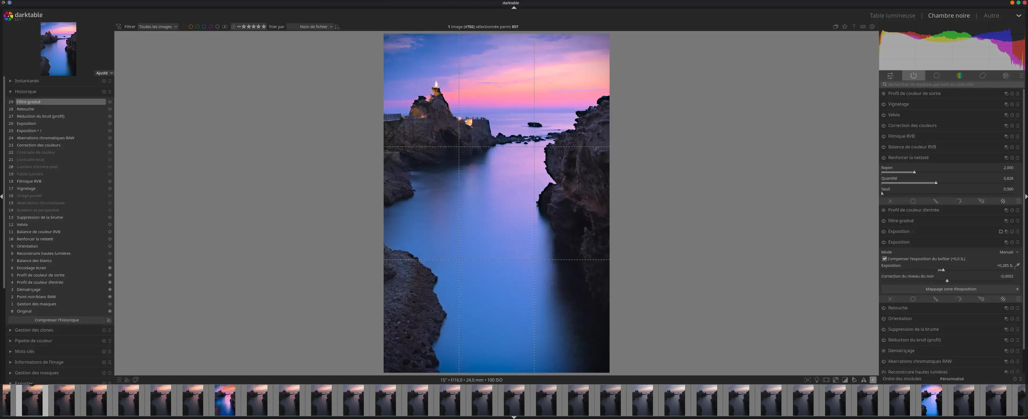This screenshot has height=419, width=1028.
Task: Click the Compresser l'historique button
Action: [56, 320]
